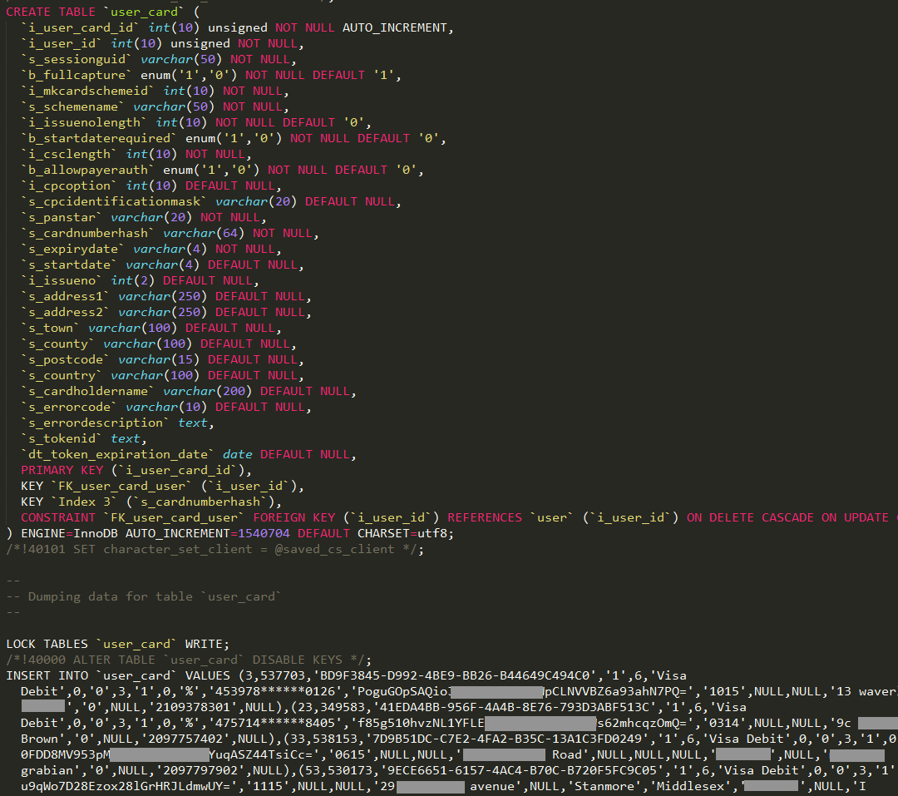898x796 pixels.
Task: Click the ENGINE=InnoDB AUTO_INCREMENT=1540704 line
Action: (x=229, y=533)
